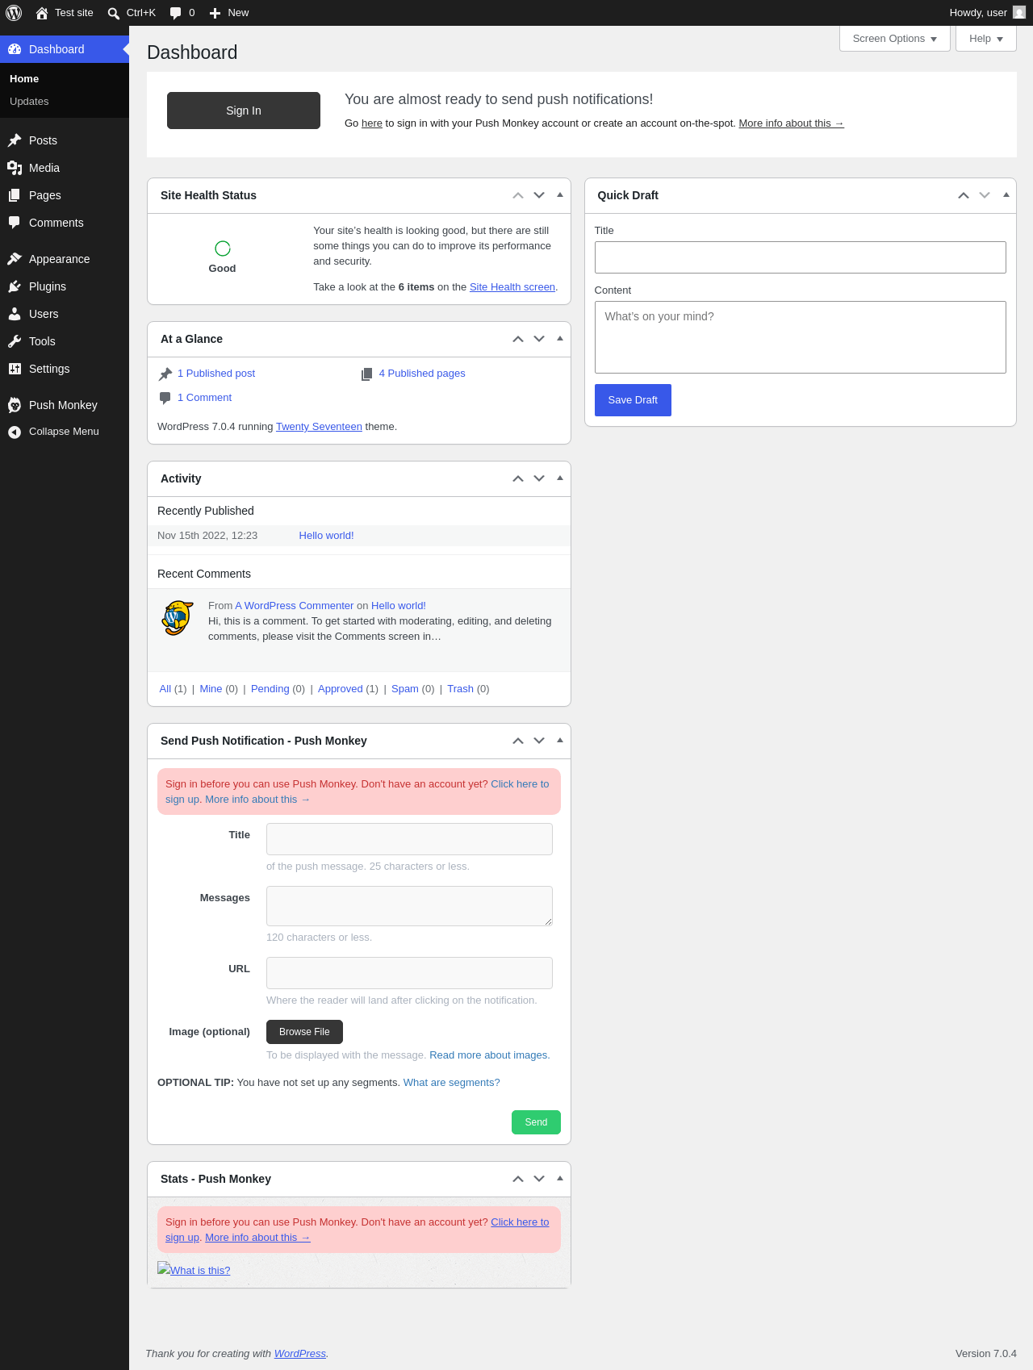1033x1370 pixels.
Task: Click the Users person icon
Action: click(15, 314)
